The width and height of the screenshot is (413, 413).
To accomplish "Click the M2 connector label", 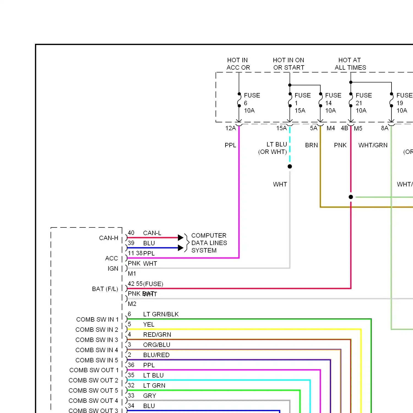I will [132, 304].
